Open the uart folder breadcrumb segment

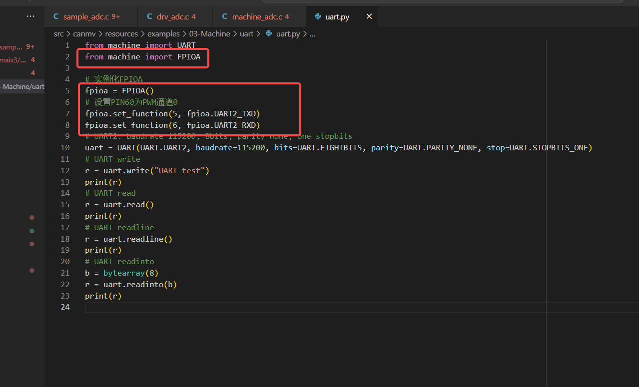click(246, 34)
